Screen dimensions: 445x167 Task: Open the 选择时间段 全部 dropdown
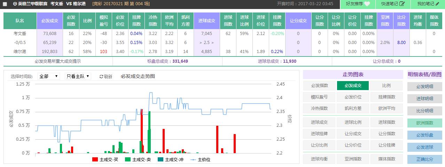click(48, 76)
